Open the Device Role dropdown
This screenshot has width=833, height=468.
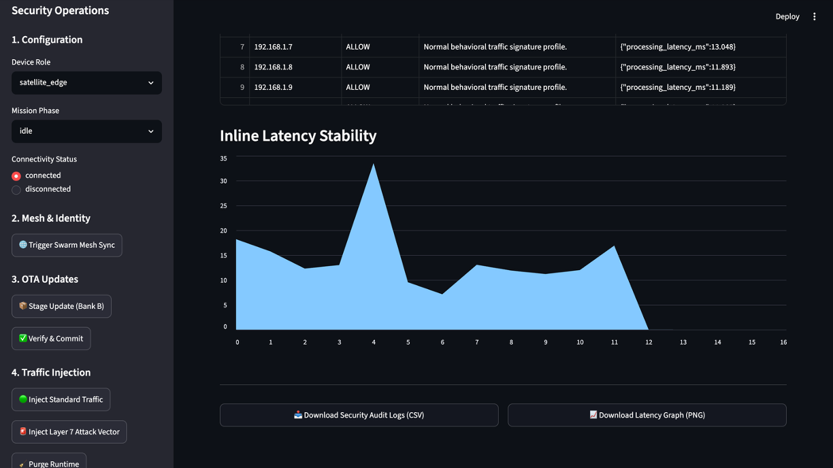coord(86,83)
